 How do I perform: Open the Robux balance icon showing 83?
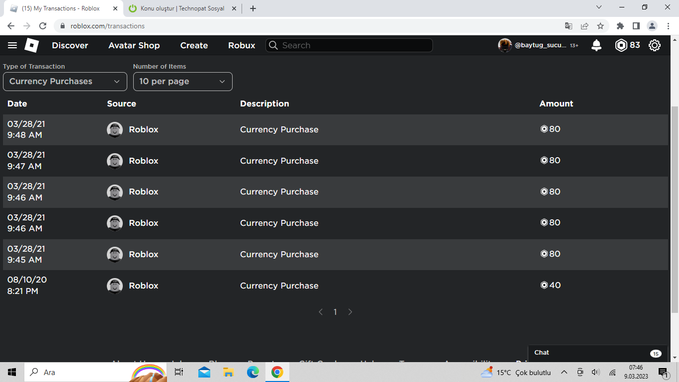tap(621, 45)
